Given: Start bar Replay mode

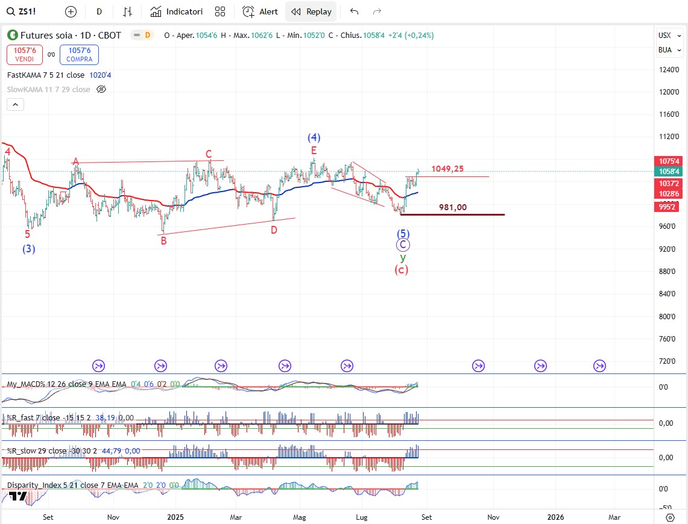Looking at the screenshot, I should [x=311, y=11].
